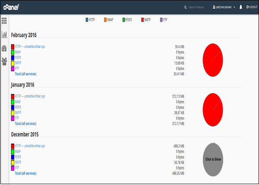Click the February 2016 red pie chart
259x185 pixels.
pos(214,59)
